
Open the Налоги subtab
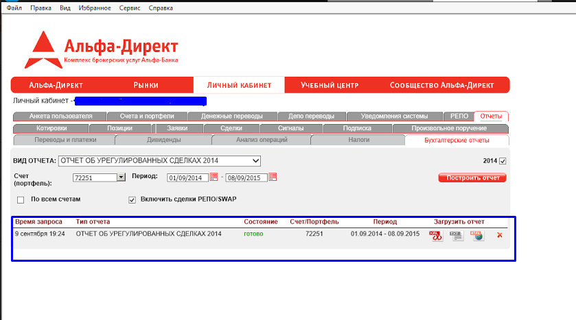359,140
